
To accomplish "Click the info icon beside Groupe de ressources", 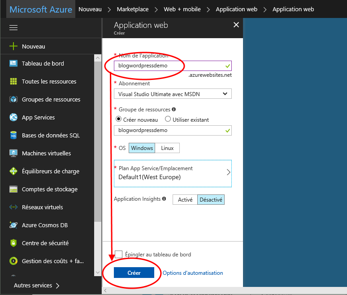I will (x=174, y=109).
